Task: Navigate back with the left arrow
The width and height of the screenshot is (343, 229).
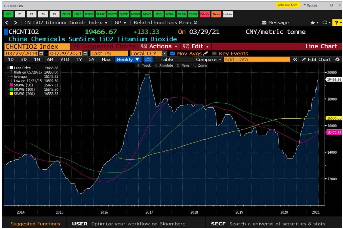Action: (x=7, y=23)
